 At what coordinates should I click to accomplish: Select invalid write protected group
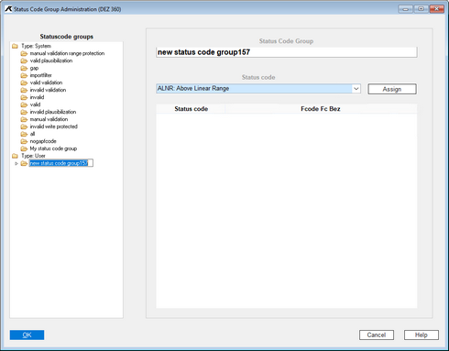click(x=54, y=126)
